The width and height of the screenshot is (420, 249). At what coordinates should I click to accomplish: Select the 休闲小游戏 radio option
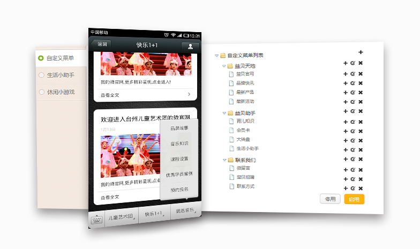coord(42,92)
